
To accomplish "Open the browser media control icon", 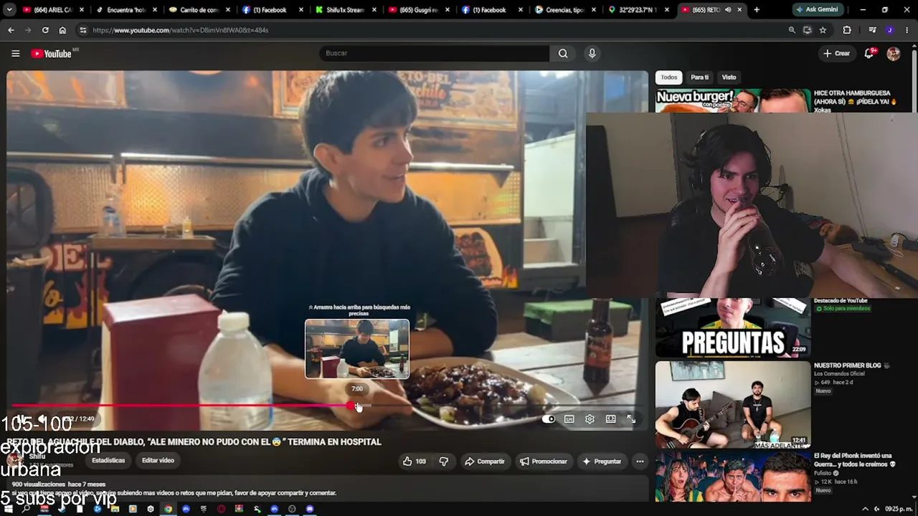I will pyautogui.click(x=872, y=30).
